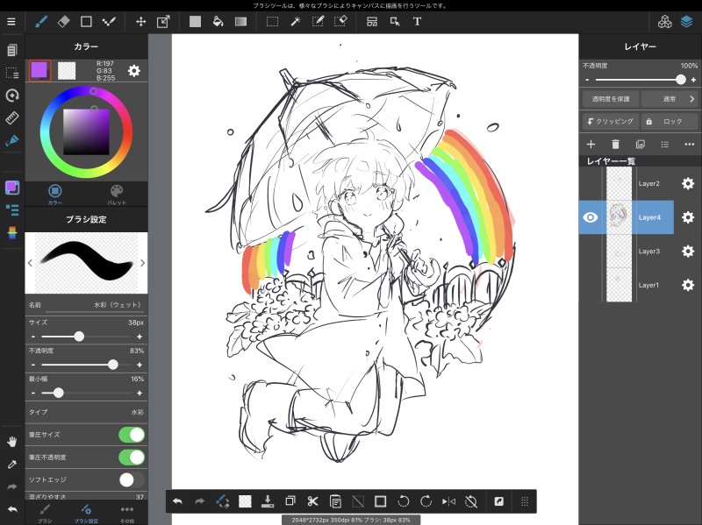Select the Eyedropper tool in left sidebar

(x=12, y=465)
